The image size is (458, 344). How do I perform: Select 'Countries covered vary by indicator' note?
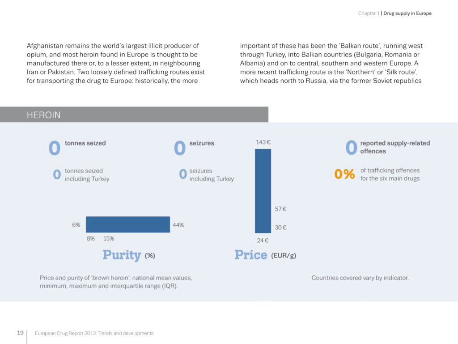tap(360, 278)
